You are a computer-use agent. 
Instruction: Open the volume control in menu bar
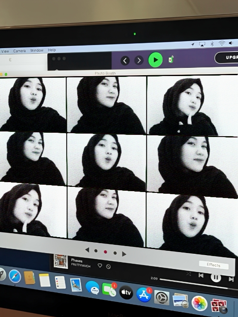(231, 43)
